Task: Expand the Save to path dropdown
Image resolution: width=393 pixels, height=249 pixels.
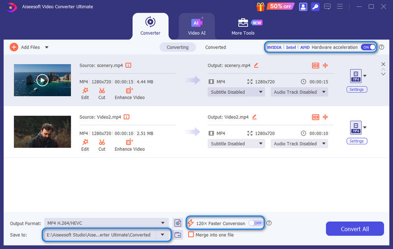Action: (163, 235)
